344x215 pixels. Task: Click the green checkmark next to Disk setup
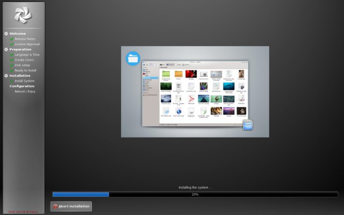pyautogui.click(x=11, y=65)
